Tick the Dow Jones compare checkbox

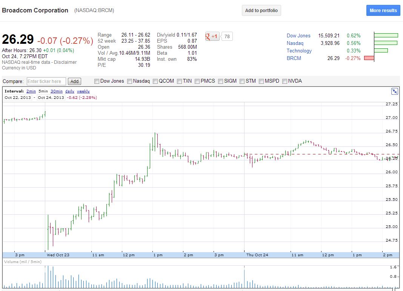click(x=97, y=81)
